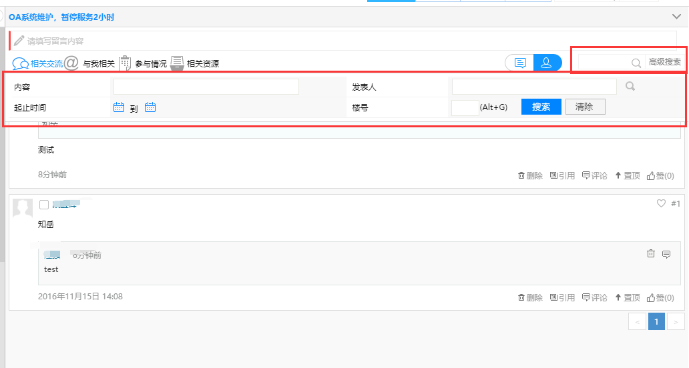Switch to the person view toggle

pyautogui.click(x=547, y=63)
